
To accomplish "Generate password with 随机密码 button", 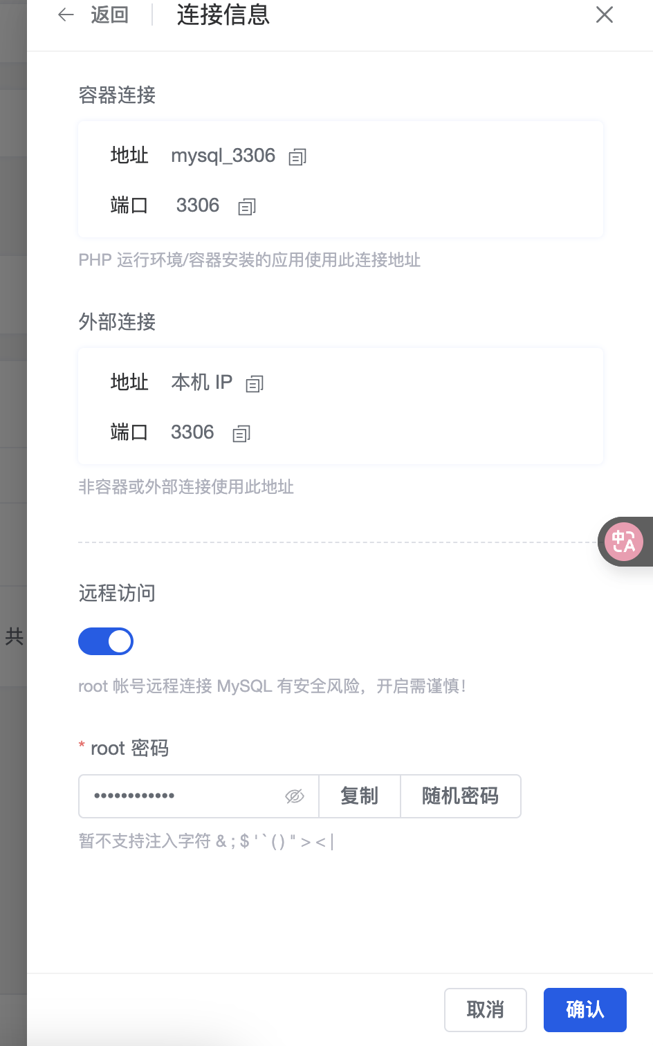I will coord(460,796).
